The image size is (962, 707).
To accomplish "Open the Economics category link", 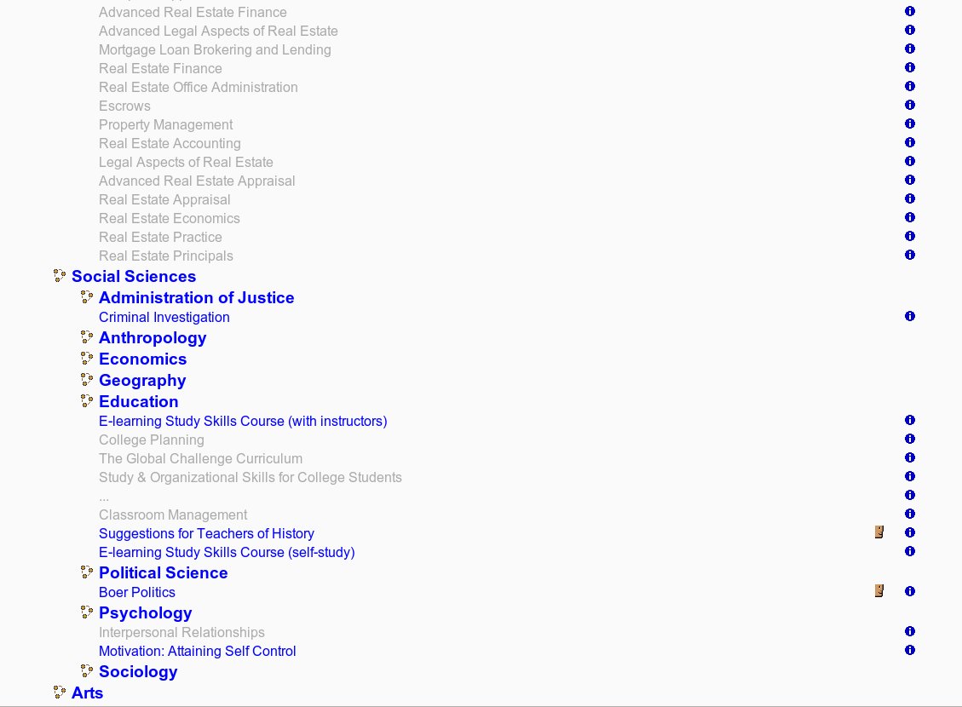I will click(x=143, y=359).
